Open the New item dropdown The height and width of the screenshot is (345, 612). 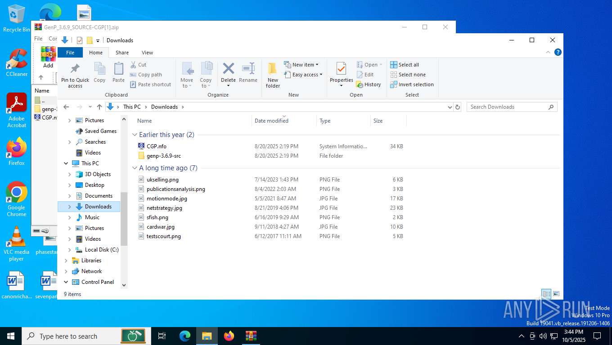[x=301, y=65]
